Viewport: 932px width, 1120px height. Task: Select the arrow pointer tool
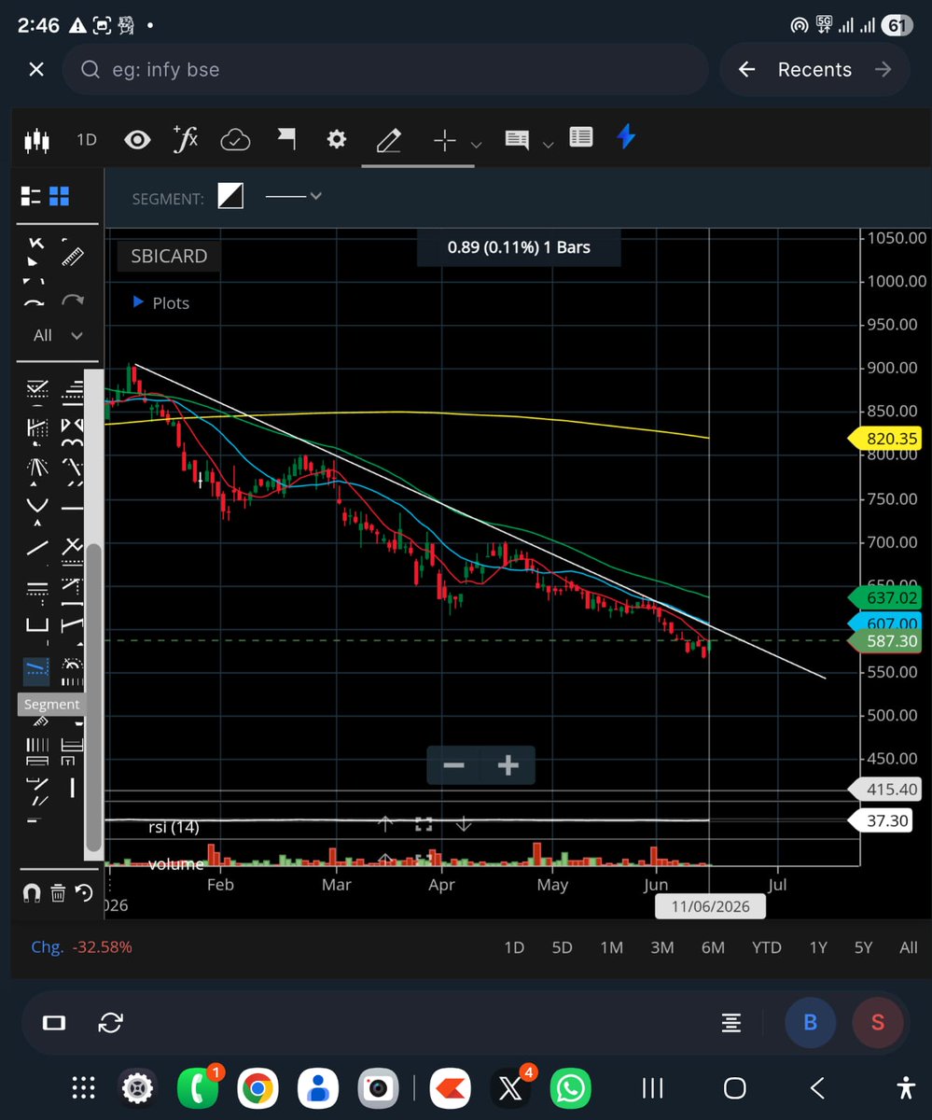click(x=35, y=252)
